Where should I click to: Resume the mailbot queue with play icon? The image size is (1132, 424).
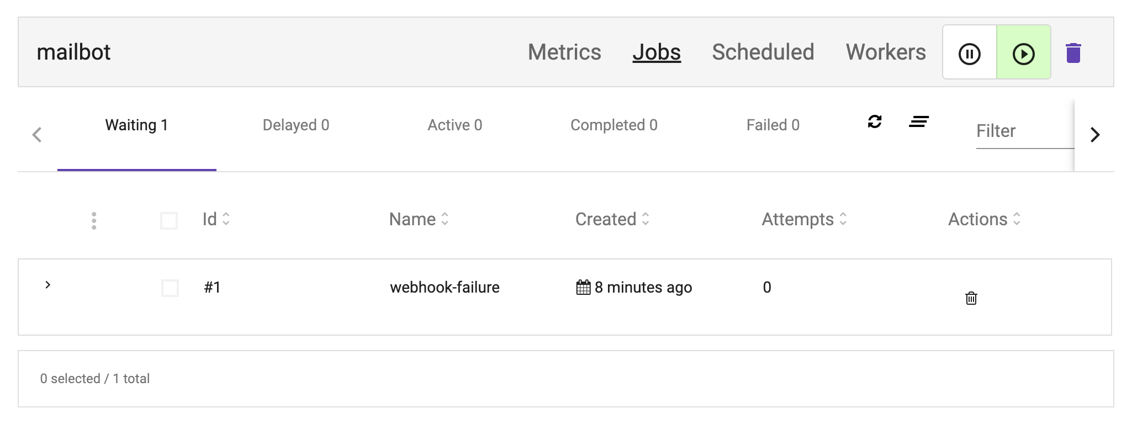[x=1023, y=53]
